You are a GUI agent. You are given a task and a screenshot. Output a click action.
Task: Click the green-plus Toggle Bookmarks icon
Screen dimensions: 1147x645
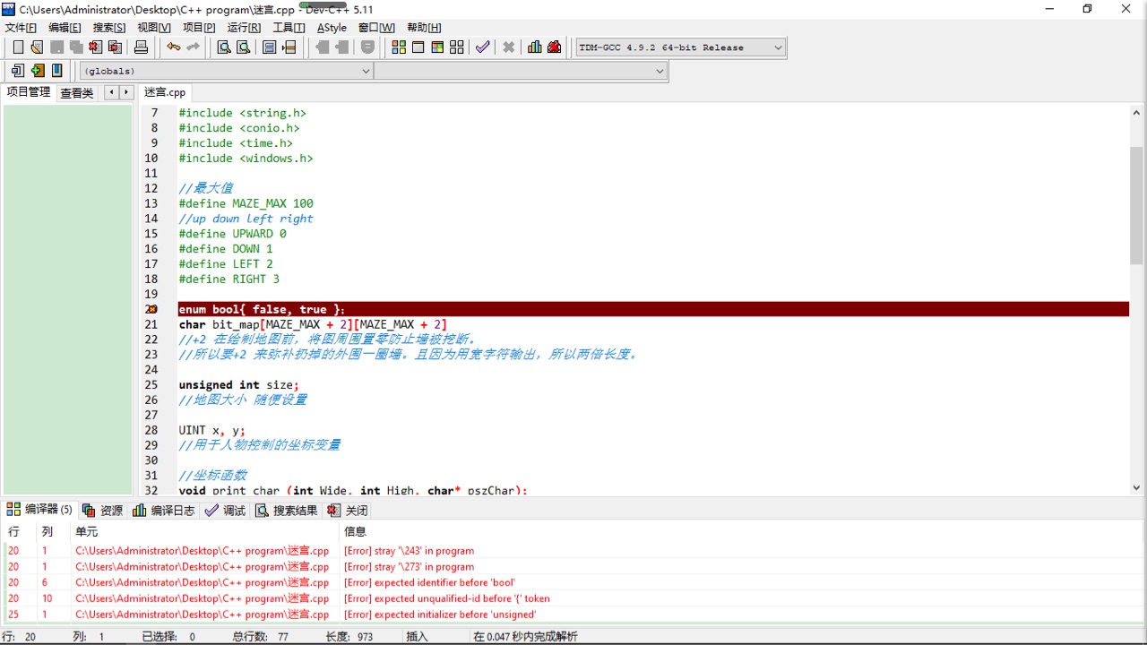point(37,71)
